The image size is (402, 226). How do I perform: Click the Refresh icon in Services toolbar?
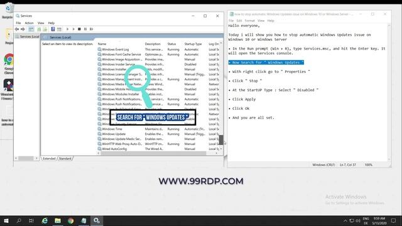click(39, 30)
